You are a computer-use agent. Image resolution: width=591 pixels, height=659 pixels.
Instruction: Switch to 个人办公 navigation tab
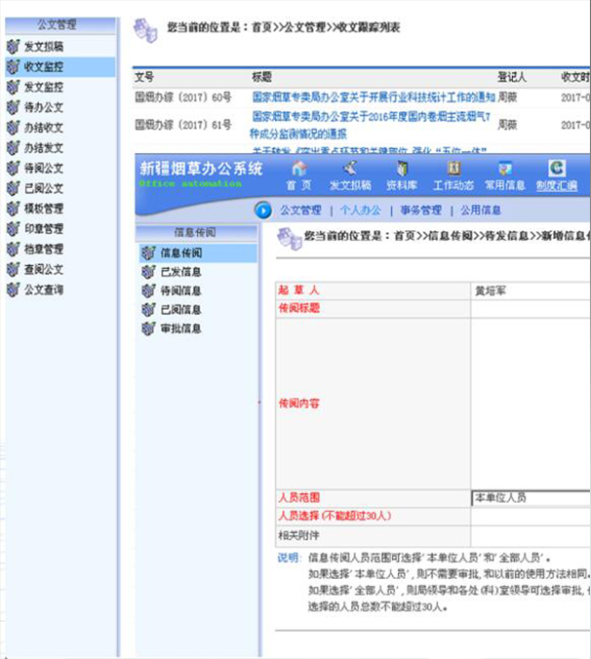361,211
